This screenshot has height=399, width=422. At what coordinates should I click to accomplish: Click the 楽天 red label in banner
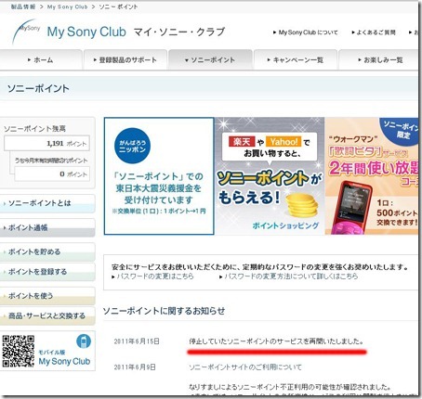(x=242, y=142)
